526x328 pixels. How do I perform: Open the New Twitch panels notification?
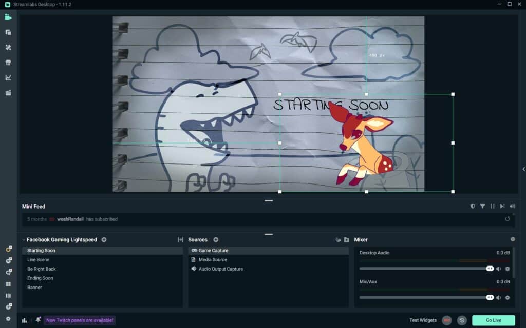[x=80, y=320]
